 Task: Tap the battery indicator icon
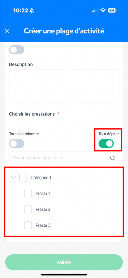(x=112, y=11)
